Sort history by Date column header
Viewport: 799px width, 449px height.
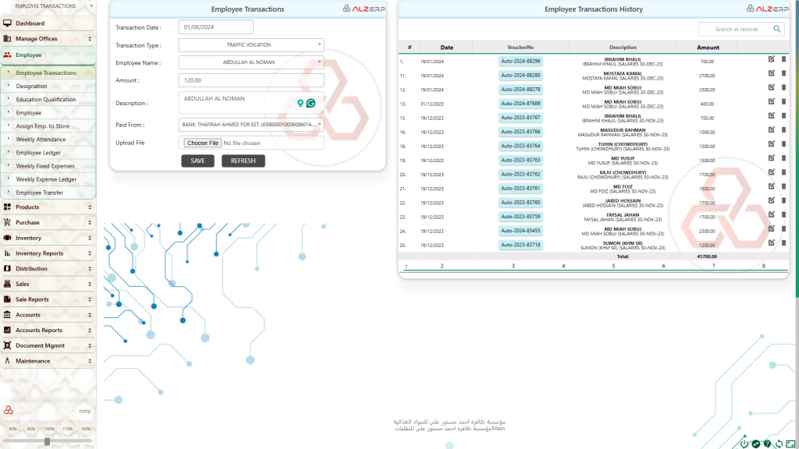click(446, 48)
